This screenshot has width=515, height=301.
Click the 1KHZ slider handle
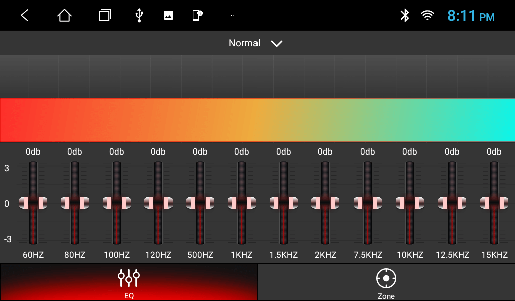tap(242, 203)
